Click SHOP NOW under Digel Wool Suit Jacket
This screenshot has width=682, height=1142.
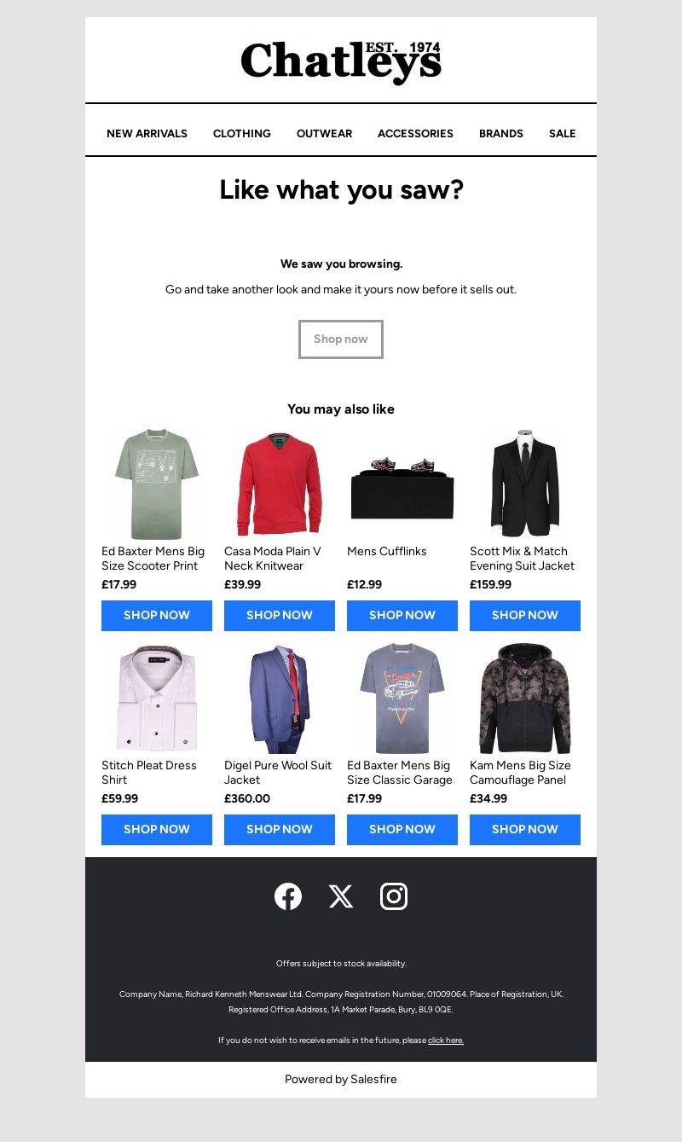click(280, 830)
